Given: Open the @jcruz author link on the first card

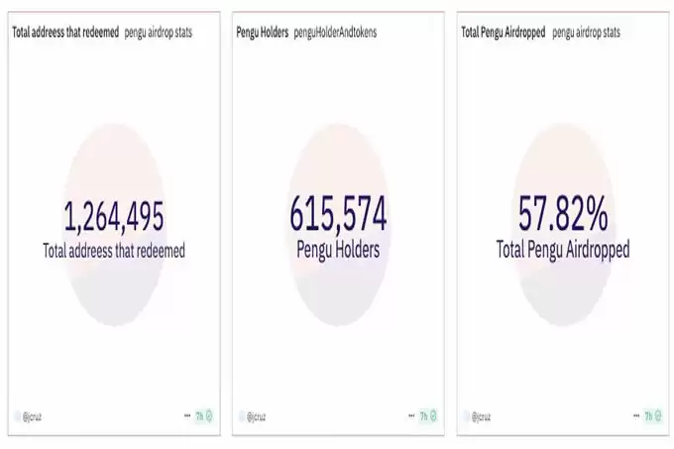Looking at the screenshot, I should 33,416.
